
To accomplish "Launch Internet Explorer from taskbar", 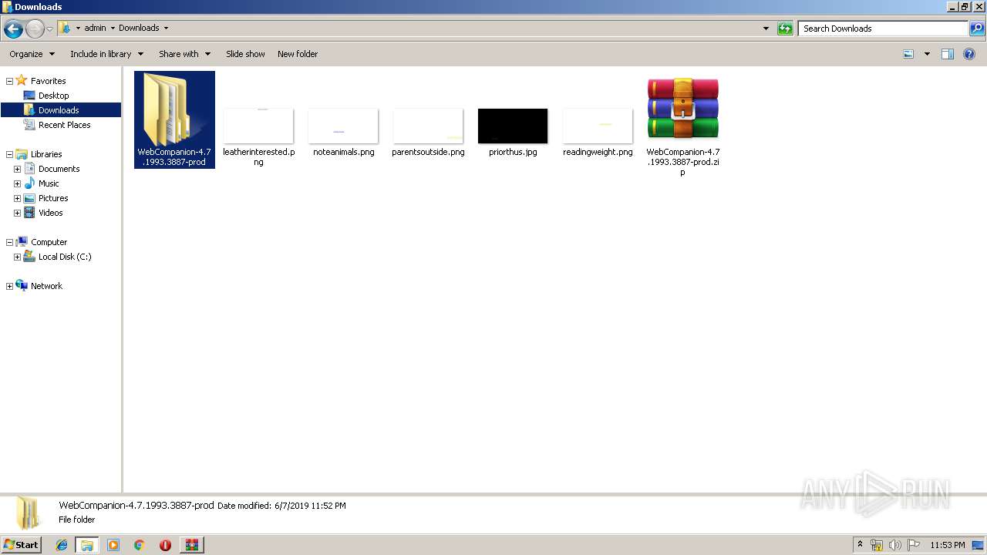I will (62, 545).
